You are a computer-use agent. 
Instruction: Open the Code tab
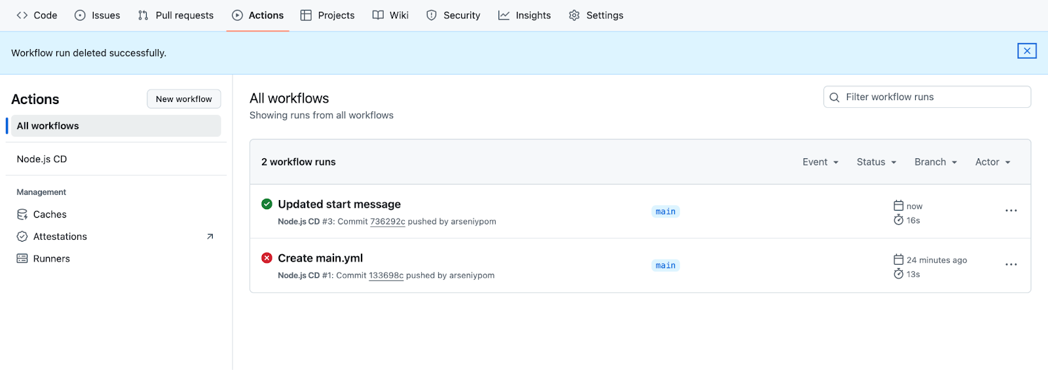[37, 15]
